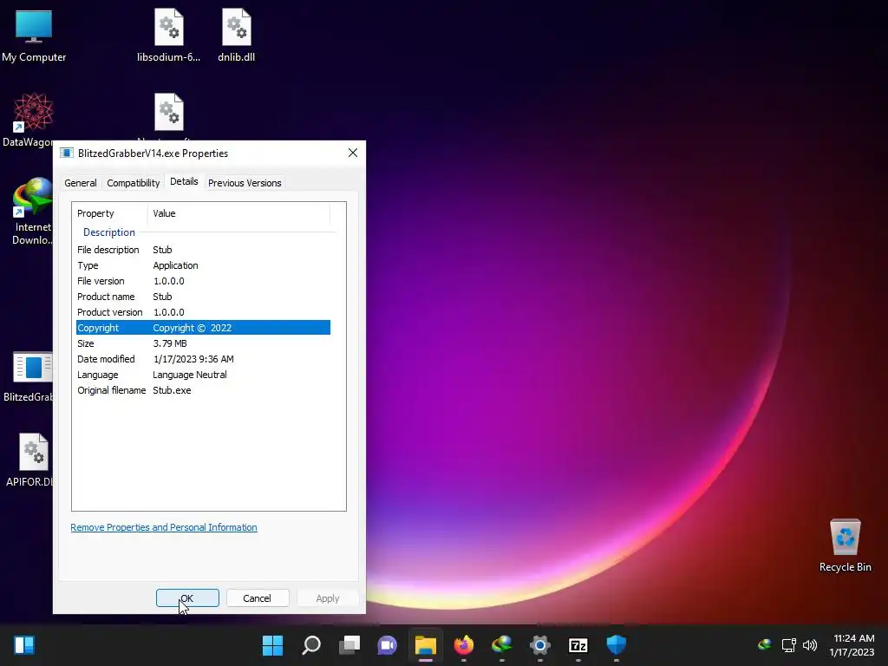The height and width of the screenshot is (666, 888).
Task: Open Internet Download Manager from taskbar
Action: pos(502,645)
